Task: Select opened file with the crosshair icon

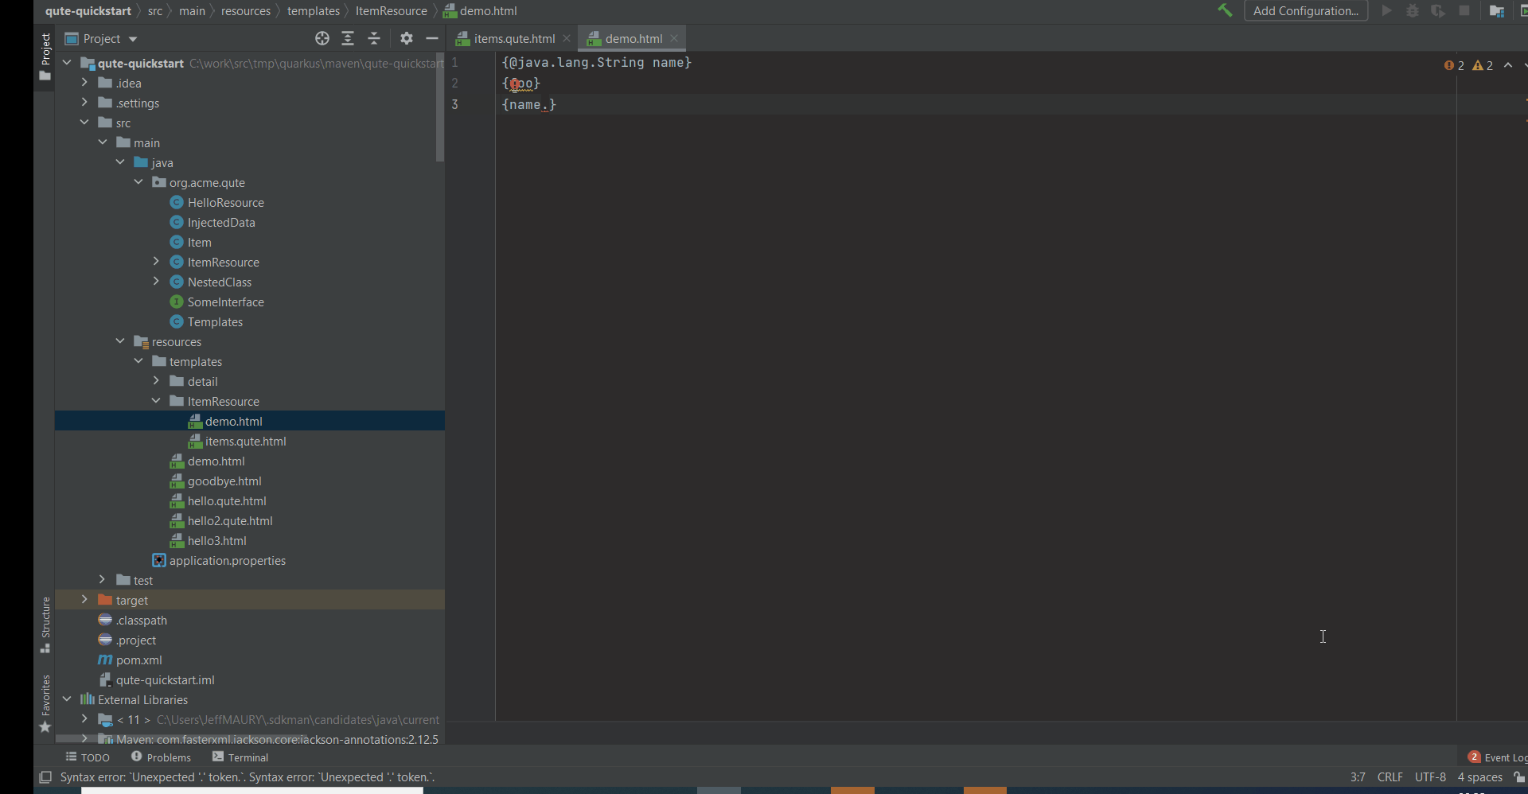Action: pyautogui.click(x=322, y=37)
